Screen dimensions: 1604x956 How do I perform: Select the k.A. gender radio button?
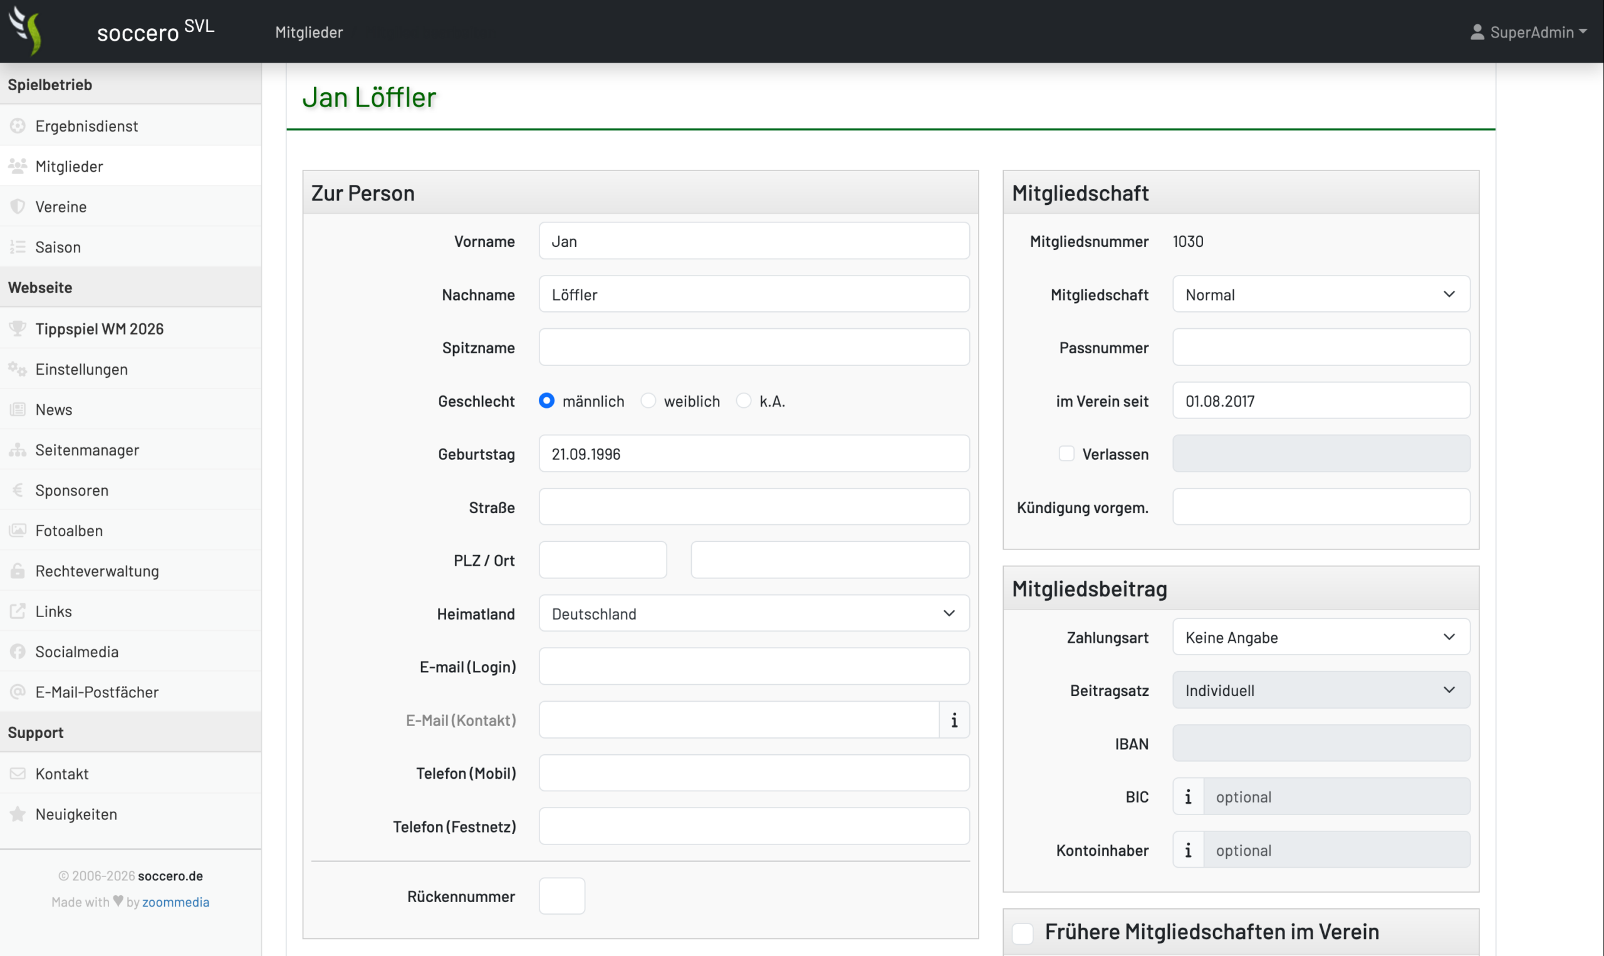743,401
